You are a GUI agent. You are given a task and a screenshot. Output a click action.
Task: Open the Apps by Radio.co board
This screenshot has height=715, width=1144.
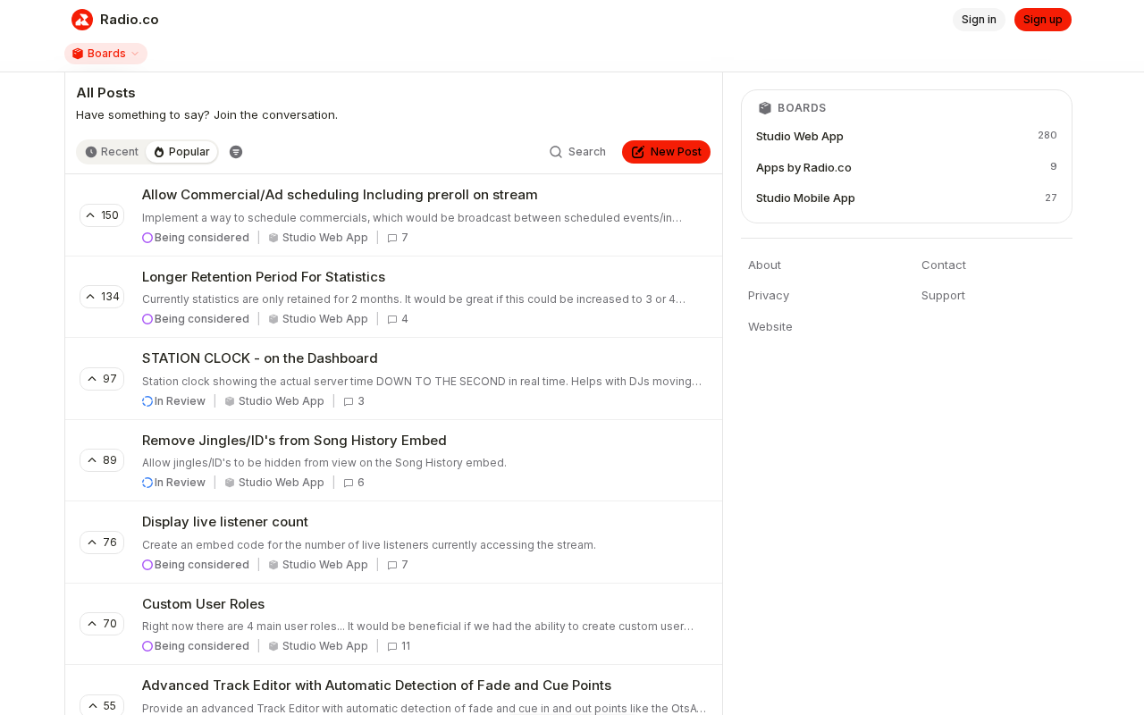[x=803, y=167]
